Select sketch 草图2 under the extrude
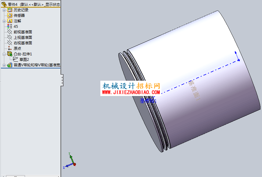This screenshot has height=177, width=262. [x=24, y=59]
